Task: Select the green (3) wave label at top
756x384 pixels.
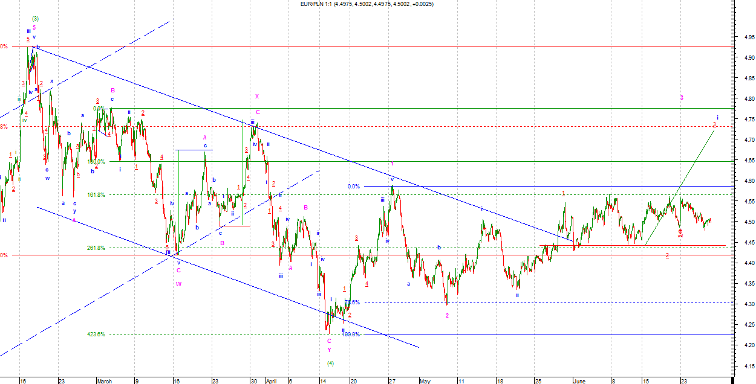Action: pyautogui.click(x=36, y=18)
